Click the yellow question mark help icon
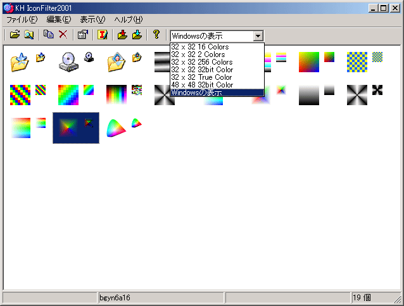 [x=156, y=35]
